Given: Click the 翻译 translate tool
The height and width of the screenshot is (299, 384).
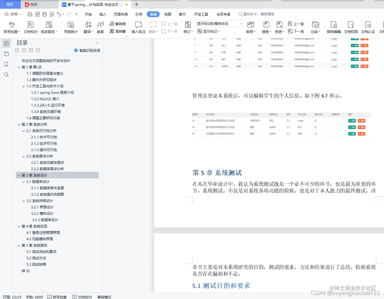Looking at the screenshot, I should click(88, 27).
